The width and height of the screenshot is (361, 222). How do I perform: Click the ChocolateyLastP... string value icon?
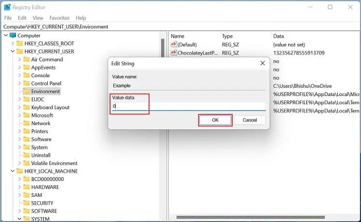point(173,53)
